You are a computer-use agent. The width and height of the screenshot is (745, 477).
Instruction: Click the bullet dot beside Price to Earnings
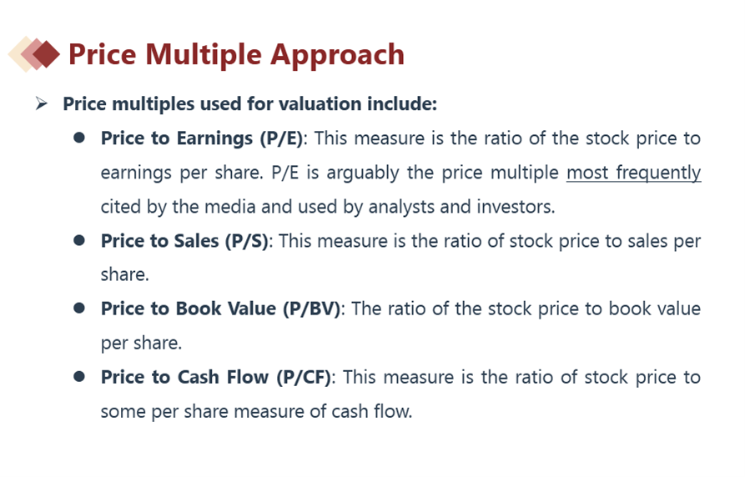click(x=79, y=138)
